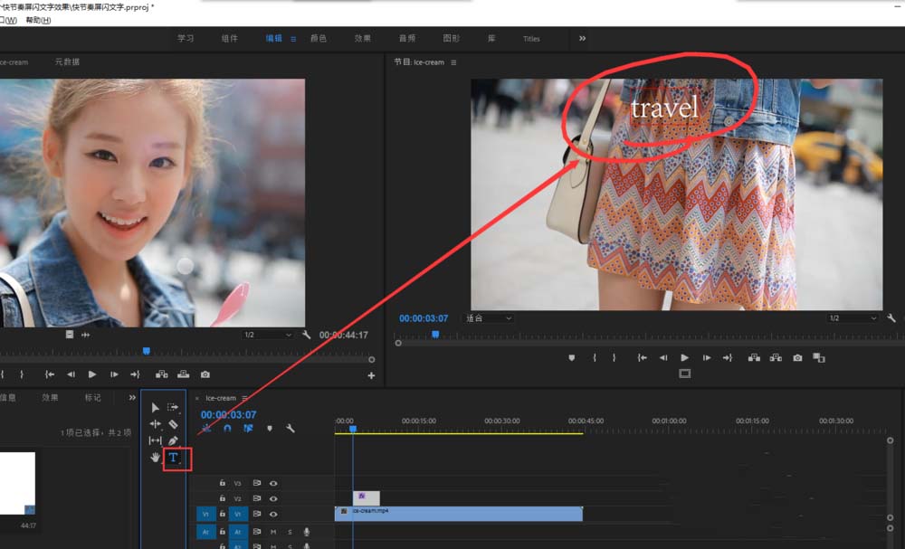This screenshot has height=549, width=905.
Task: Add marker in Program monitor
Action: click(571, 357)
